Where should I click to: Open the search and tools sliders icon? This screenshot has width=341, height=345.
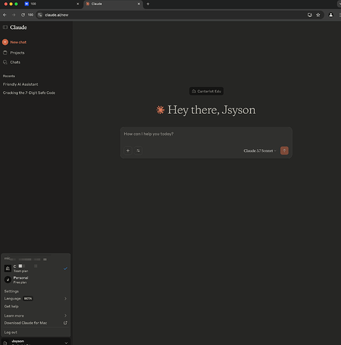pyautogui.click(x=138, y=150)
